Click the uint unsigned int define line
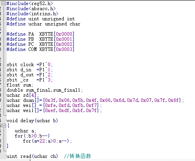 (41, 19)
